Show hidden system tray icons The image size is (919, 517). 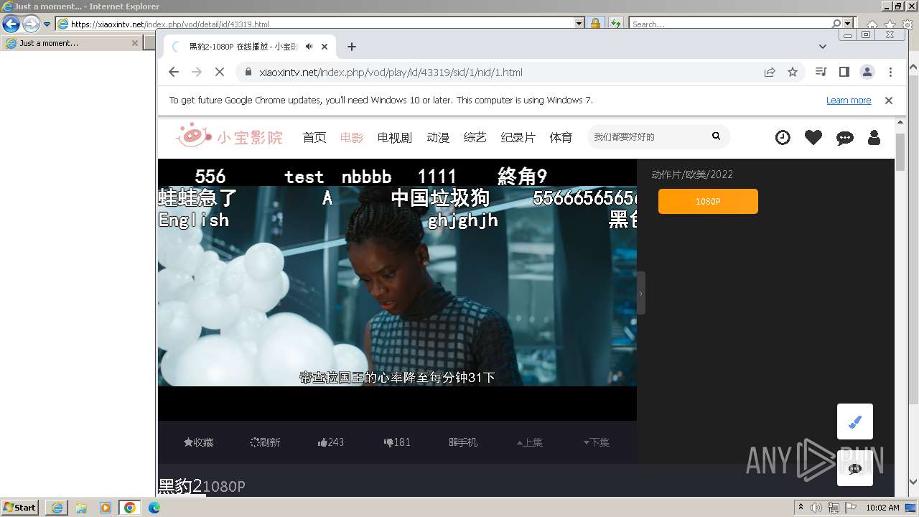(x=801, y=508)
